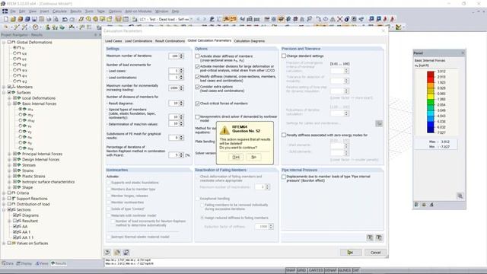Enable Change standard settings checkbox
This screenshot has width=487, height=274.
tap(284, 56)
